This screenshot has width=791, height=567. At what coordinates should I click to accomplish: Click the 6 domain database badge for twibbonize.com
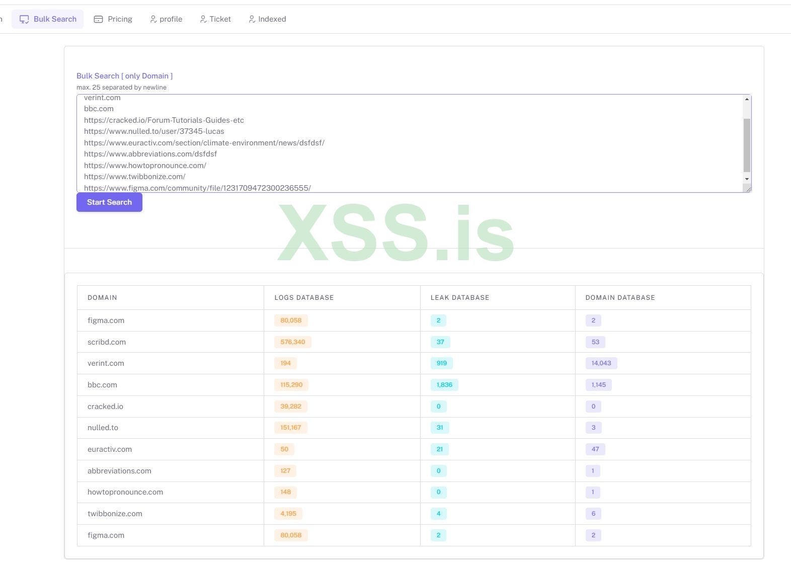click(x=593, y=514)
